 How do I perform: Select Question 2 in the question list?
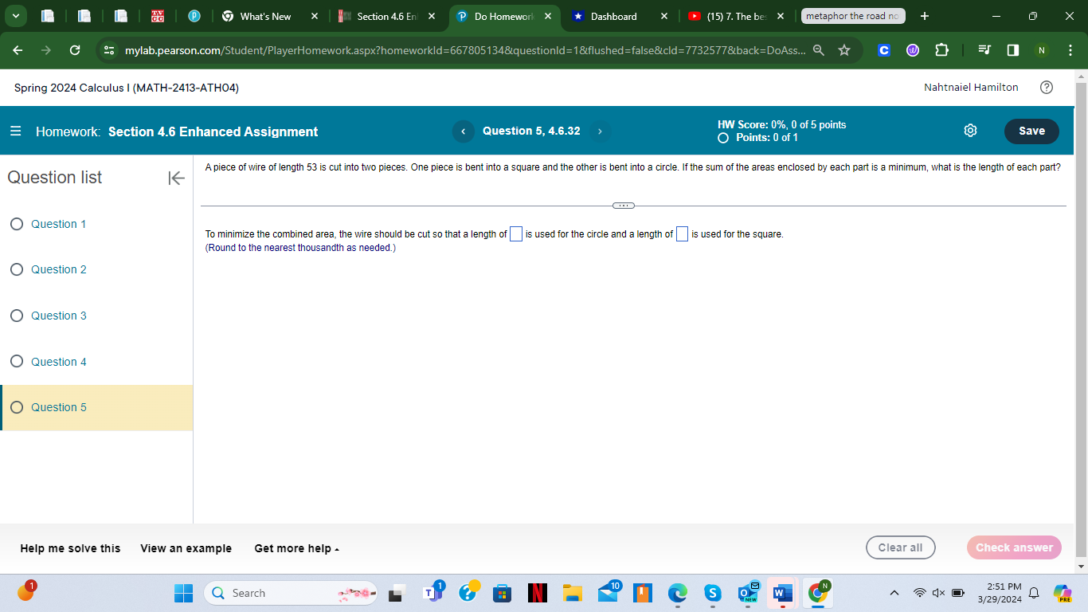(57, 269)
